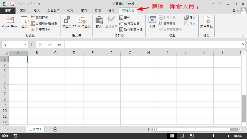Viewport: 247px width, 139px height.
Task: Click 登入 sign in
Action: click(x=236, y=10)
